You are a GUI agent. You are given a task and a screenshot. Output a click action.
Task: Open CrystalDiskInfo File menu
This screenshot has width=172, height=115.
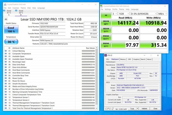coord(5,8)
